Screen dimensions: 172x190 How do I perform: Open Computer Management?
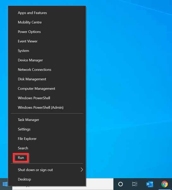pos(47,89)
